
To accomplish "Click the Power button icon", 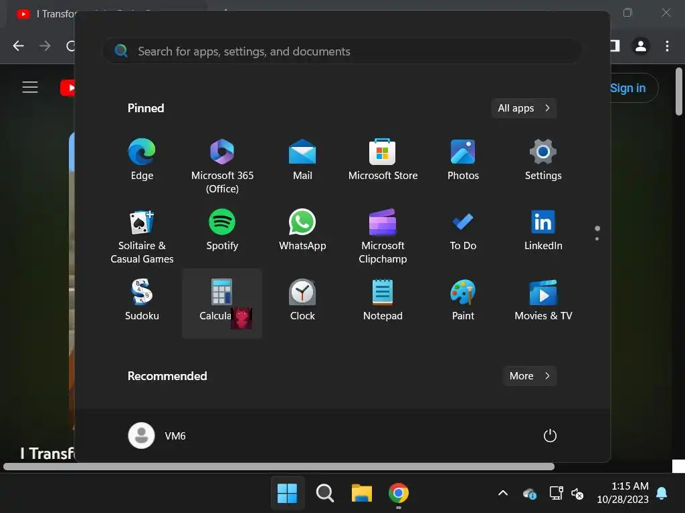I will pos(550,436).
